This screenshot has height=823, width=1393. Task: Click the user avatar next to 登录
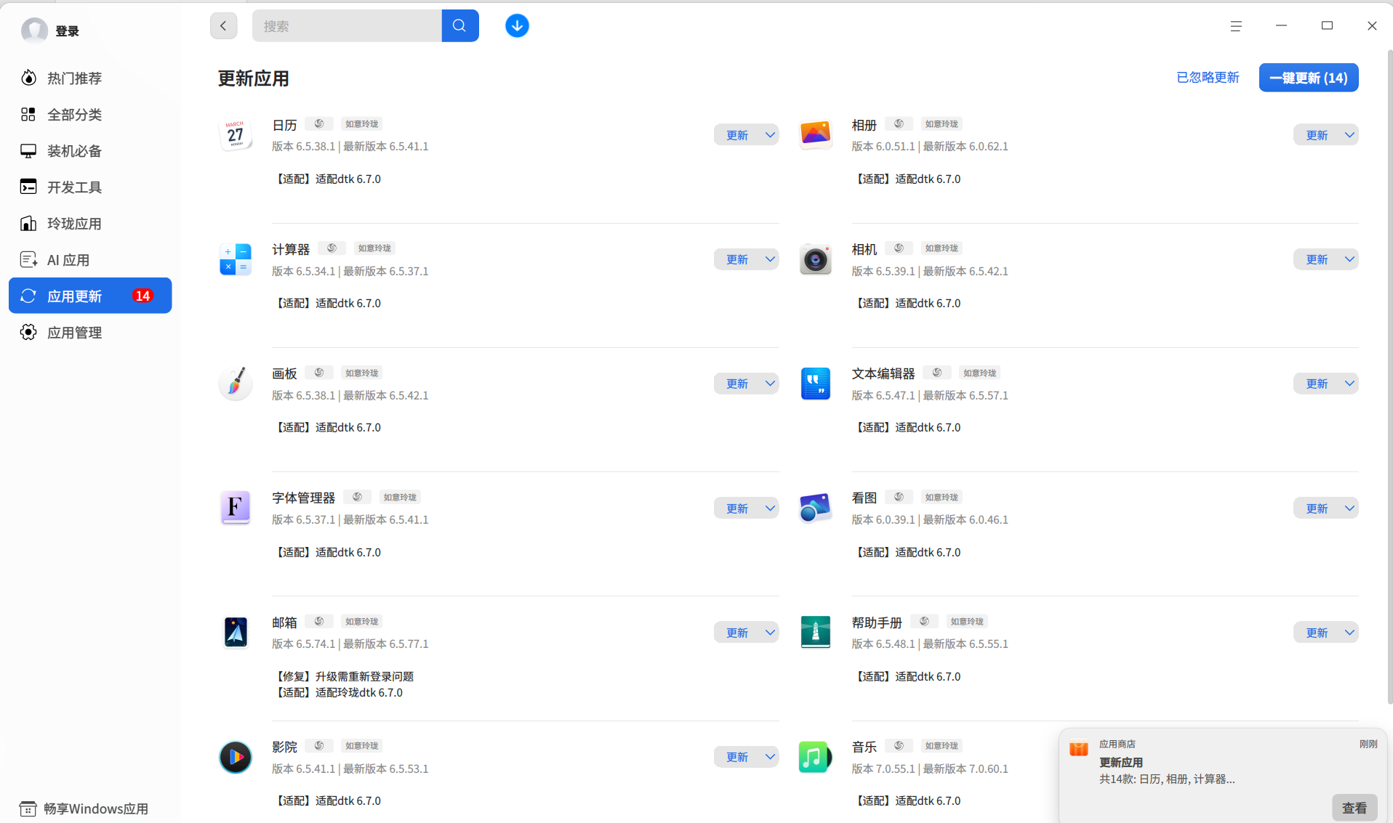34,31
